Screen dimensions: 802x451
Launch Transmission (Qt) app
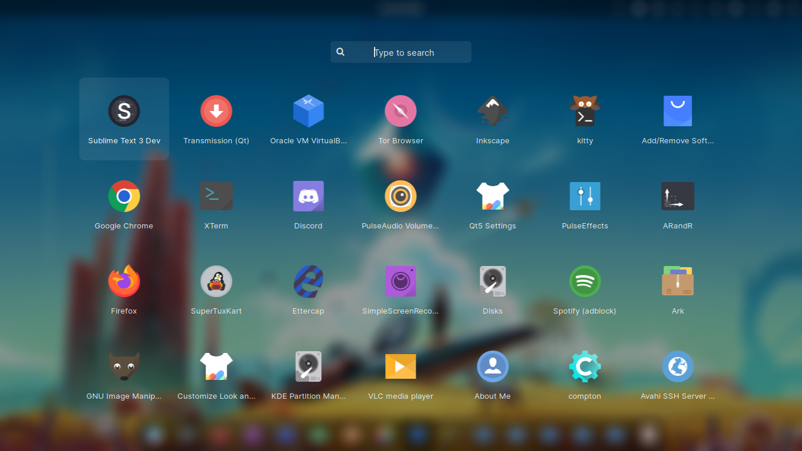(x=216, y=111)
